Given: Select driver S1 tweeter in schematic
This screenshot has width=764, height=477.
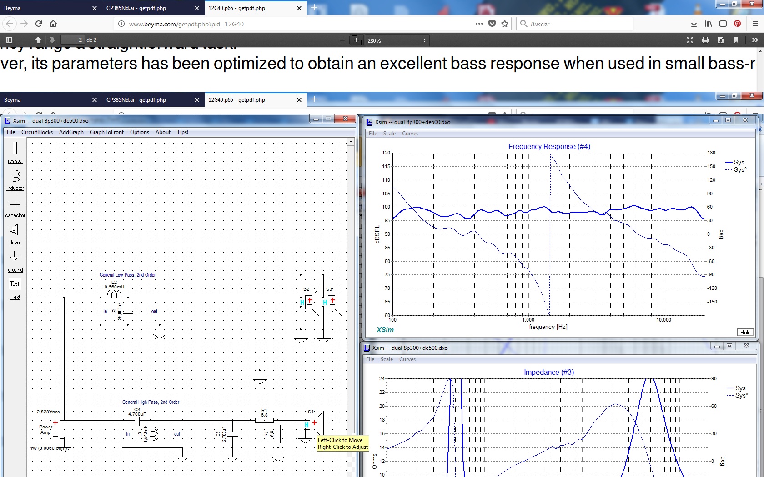Looking at the screenshot, I should pyautogui.click(x=316, y=425).
